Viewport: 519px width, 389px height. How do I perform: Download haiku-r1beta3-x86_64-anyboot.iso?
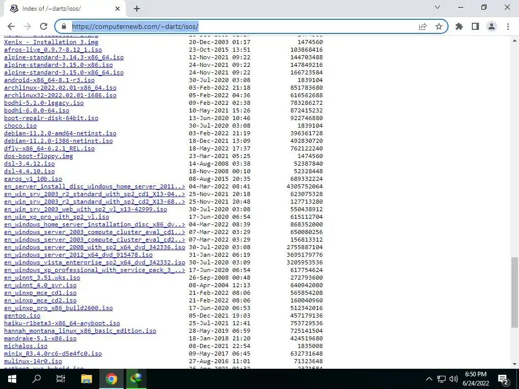coord(62,324)
